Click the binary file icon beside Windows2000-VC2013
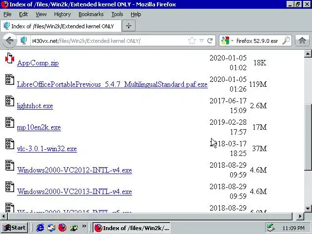Image resolution: width=312 pixels, height=234 pixels. [x=10, y=187]
